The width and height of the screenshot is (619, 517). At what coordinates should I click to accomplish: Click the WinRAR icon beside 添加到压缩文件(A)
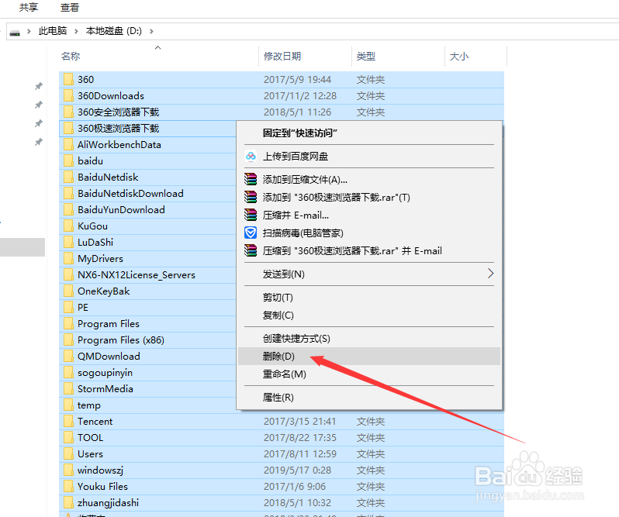[251, 179]
